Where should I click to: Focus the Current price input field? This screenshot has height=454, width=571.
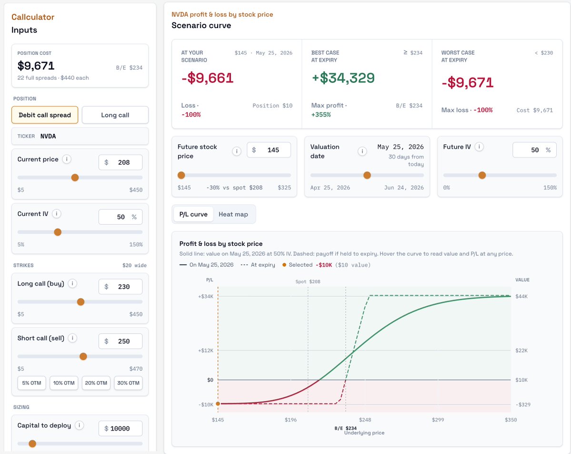pos(120,162)
